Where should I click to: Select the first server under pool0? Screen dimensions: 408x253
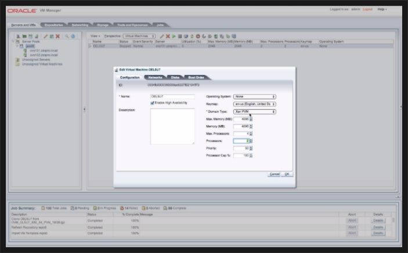[x=44, y=51]
